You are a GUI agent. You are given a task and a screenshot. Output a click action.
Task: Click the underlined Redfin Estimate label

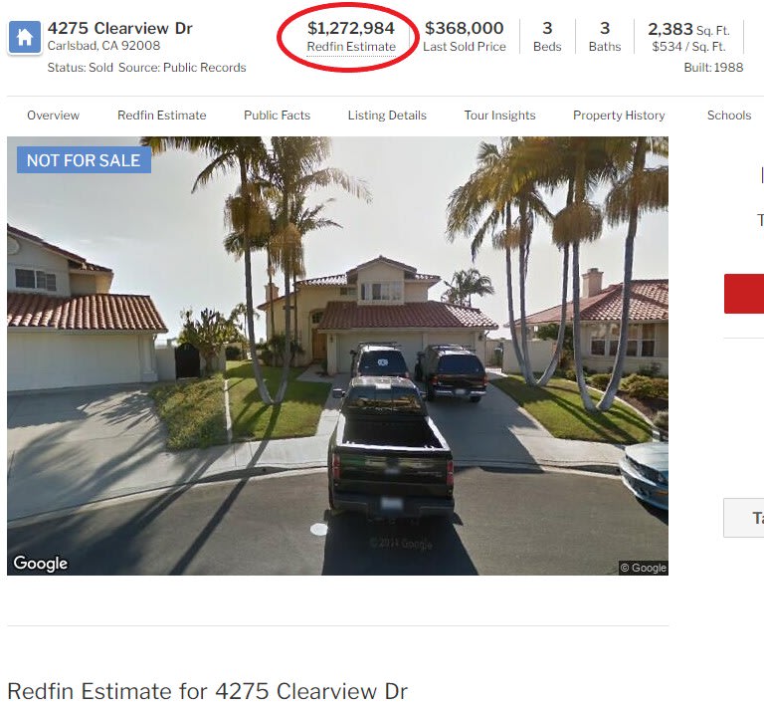coord(351,47)
